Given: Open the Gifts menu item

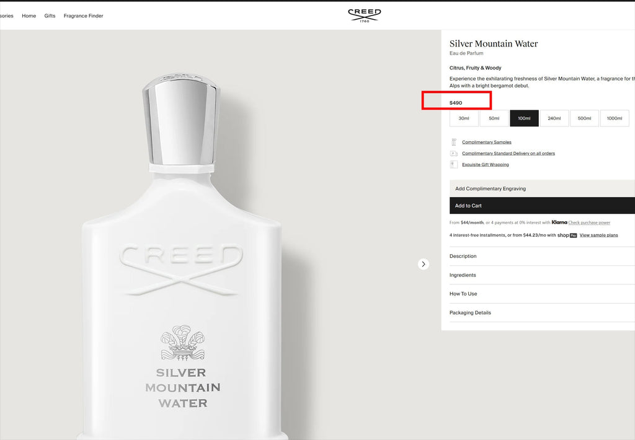Looking at the screenshot, I should (50, 15).
